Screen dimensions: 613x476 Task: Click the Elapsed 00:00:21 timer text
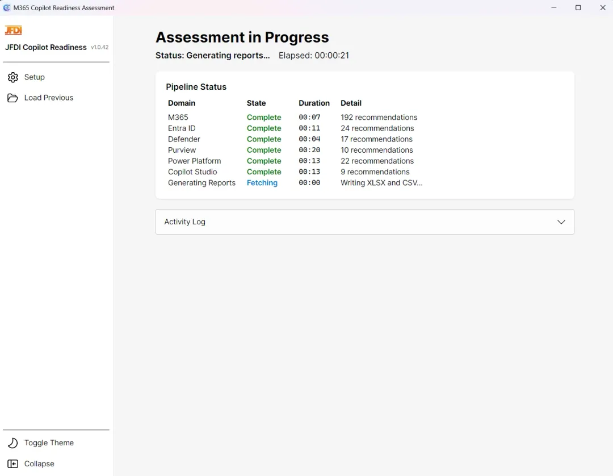click(313, 56)
